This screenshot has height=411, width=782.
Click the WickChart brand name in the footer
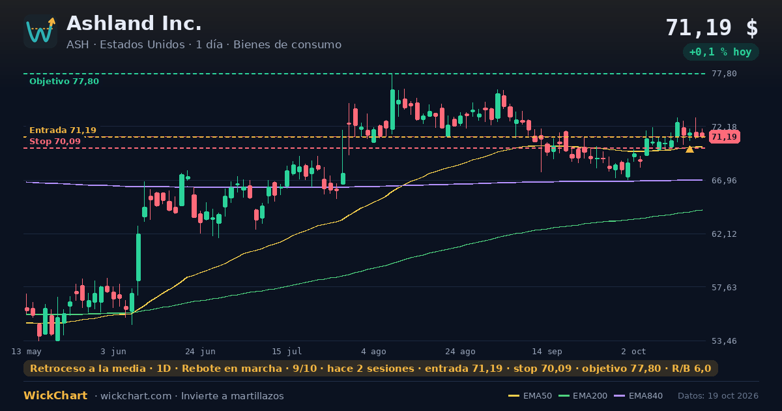point(55,396)
